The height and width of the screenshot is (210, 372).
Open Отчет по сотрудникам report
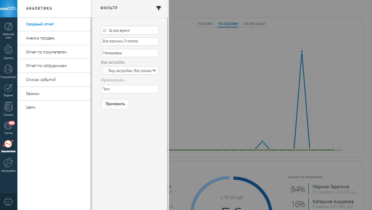47,66
